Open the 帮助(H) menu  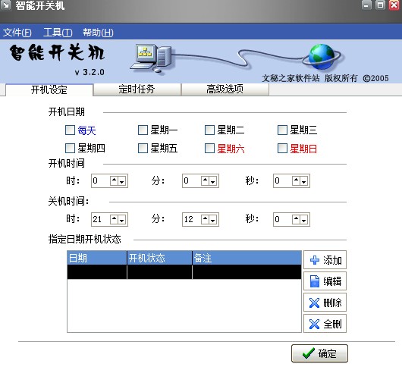[98, 33]
